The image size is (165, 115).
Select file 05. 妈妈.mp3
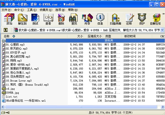83,61
